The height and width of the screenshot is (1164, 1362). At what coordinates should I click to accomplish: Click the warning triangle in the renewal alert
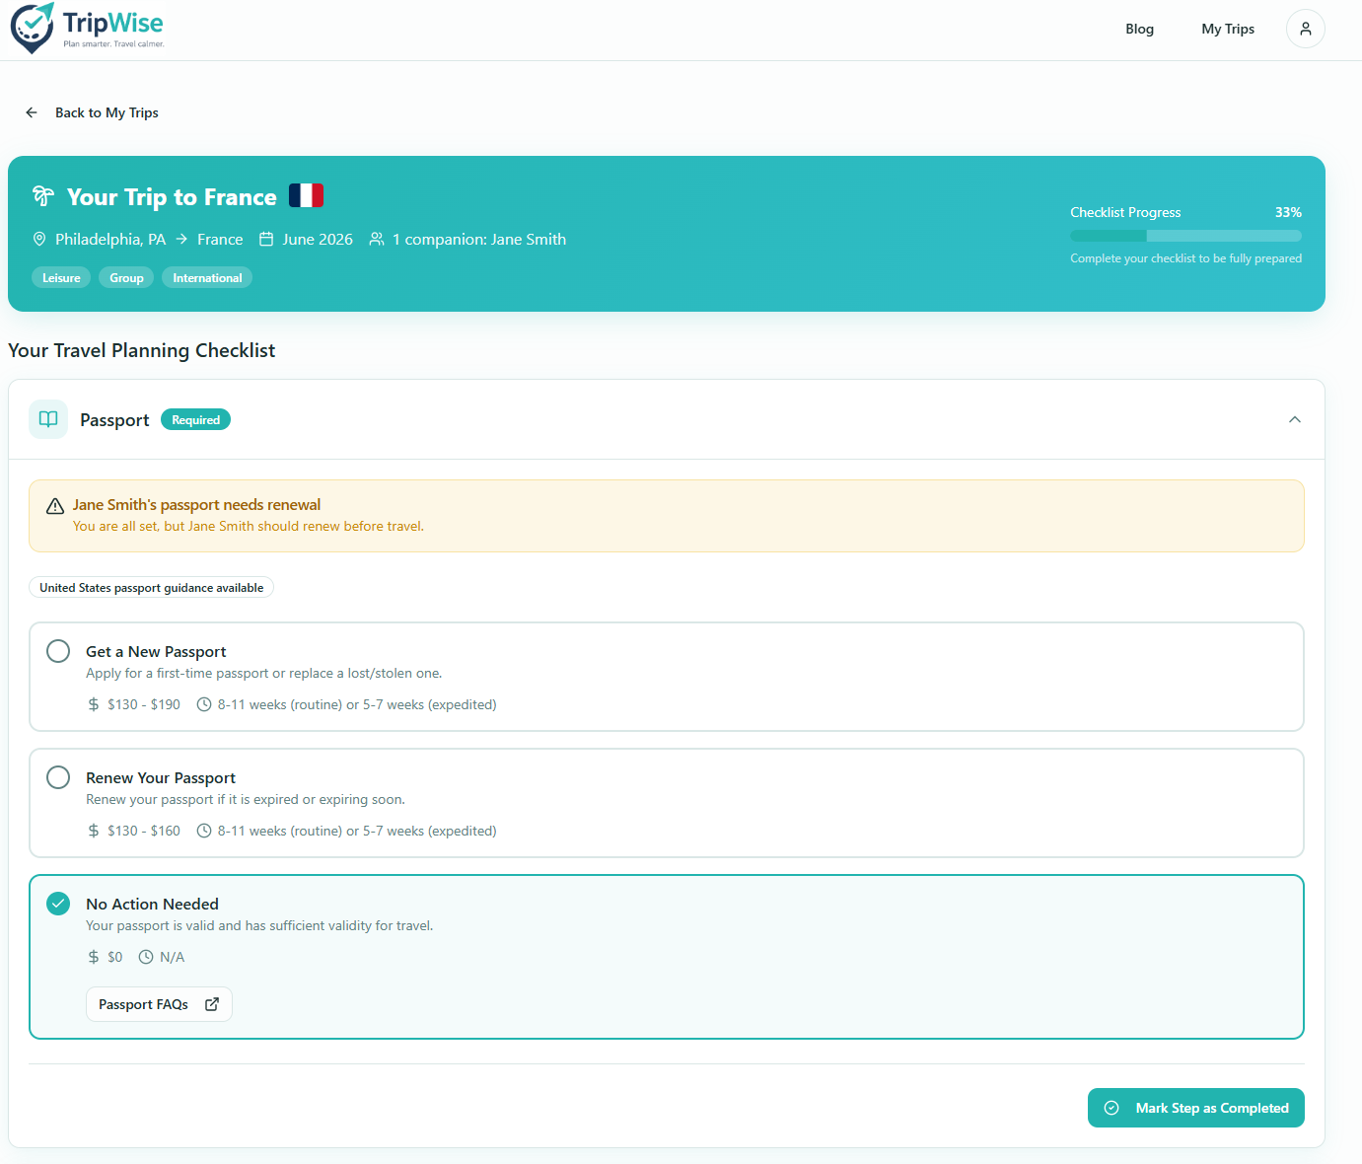coord(55,506)
